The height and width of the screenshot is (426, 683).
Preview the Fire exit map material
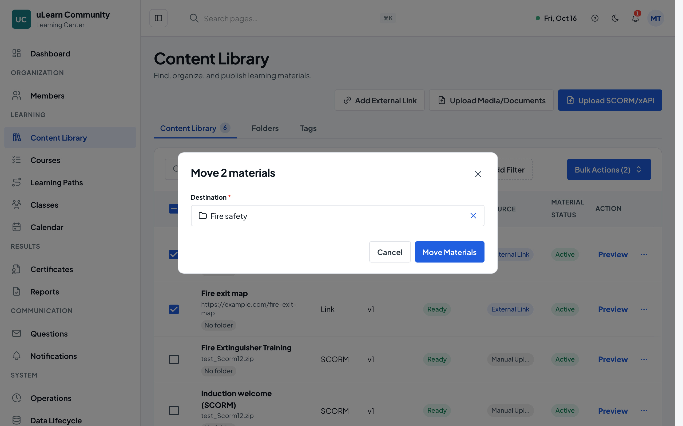coord(613,309)
